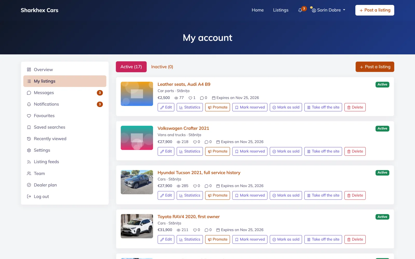The height and width of the screenshot is (259, 415).
Task: Open Dealer plan in the sidebar
Action: pos(65,185)
